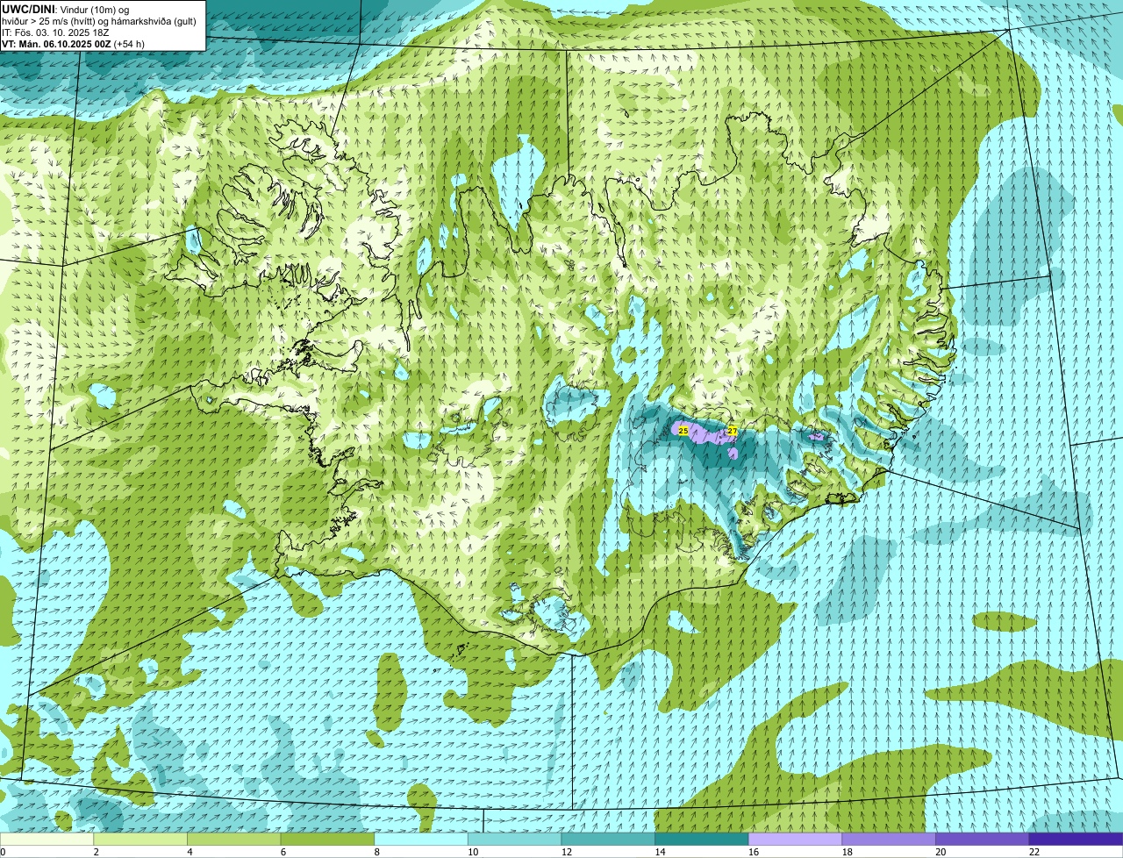Image resolution: width=1123 pixels, height=858 pixels.
Task: Click the 'VT: Mán. 06.10.2025 00Z (+54 h)' line
Action: pyautogui.click(x=73, y=43)
